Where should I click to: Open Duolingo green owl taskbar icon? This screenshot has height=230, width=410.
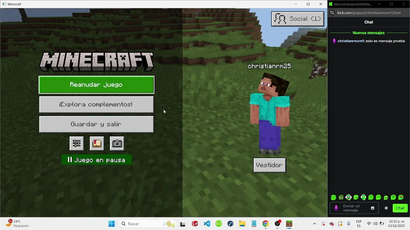click(x=218, y=224)
